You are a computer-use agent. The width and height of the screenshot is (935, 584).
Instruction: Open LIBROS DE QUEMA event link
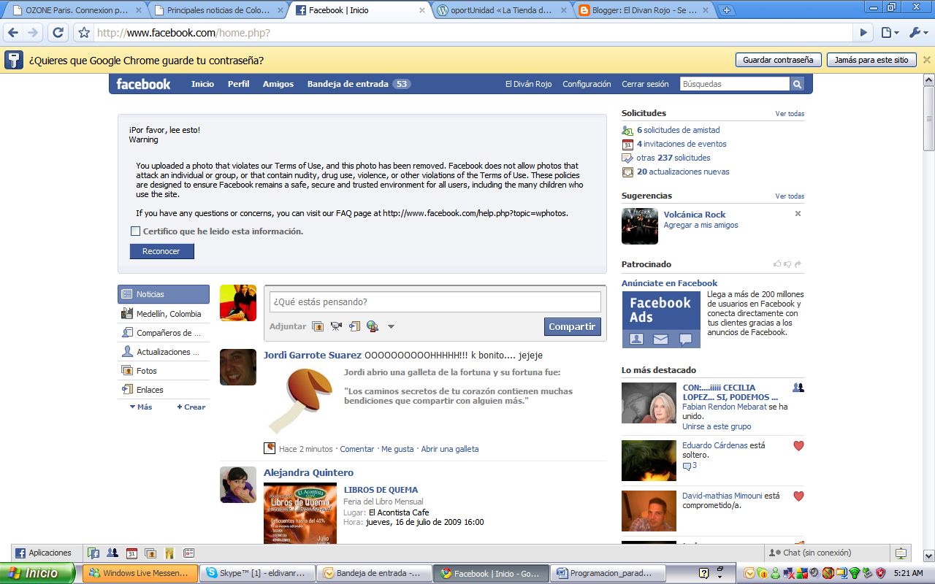coord(381,490)
